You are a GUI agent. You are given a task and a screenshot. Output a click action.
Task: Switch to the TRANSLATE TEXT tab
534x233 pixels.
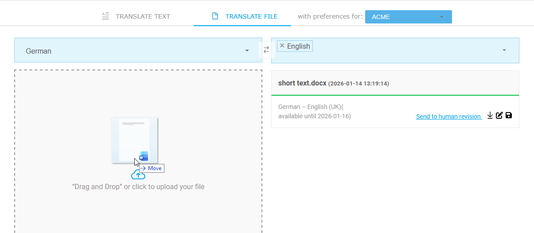click(143, 16)
